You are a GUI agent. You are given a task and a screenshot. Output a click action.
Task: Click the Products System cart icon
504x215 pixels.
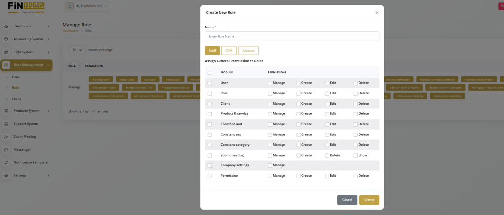click(6, 111)
